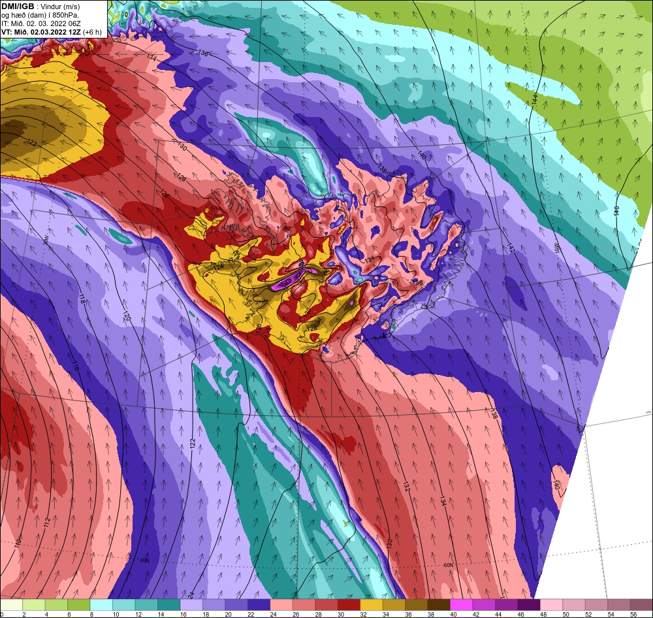Select the yellow swatch between 32 and 34
653x618 pixels.
[372, 605]
